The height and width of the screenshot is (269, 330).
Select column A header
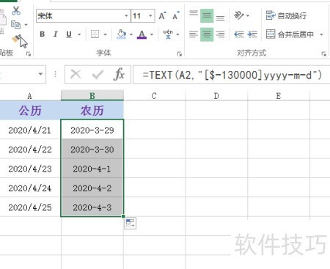point(29,96)
